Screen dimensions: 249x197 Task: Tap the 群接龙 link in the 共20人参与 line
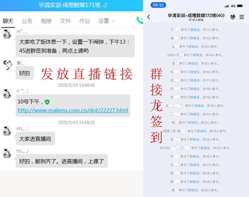coord(199,106)
